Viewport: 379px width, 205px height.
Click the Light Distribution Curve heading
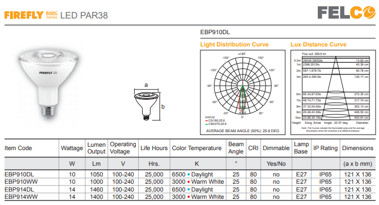(234, 45)
